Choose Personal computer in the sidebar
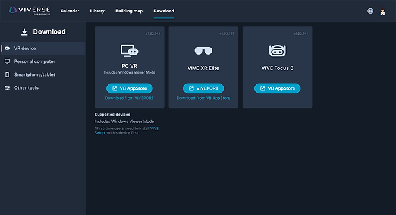 coord(43,61)
